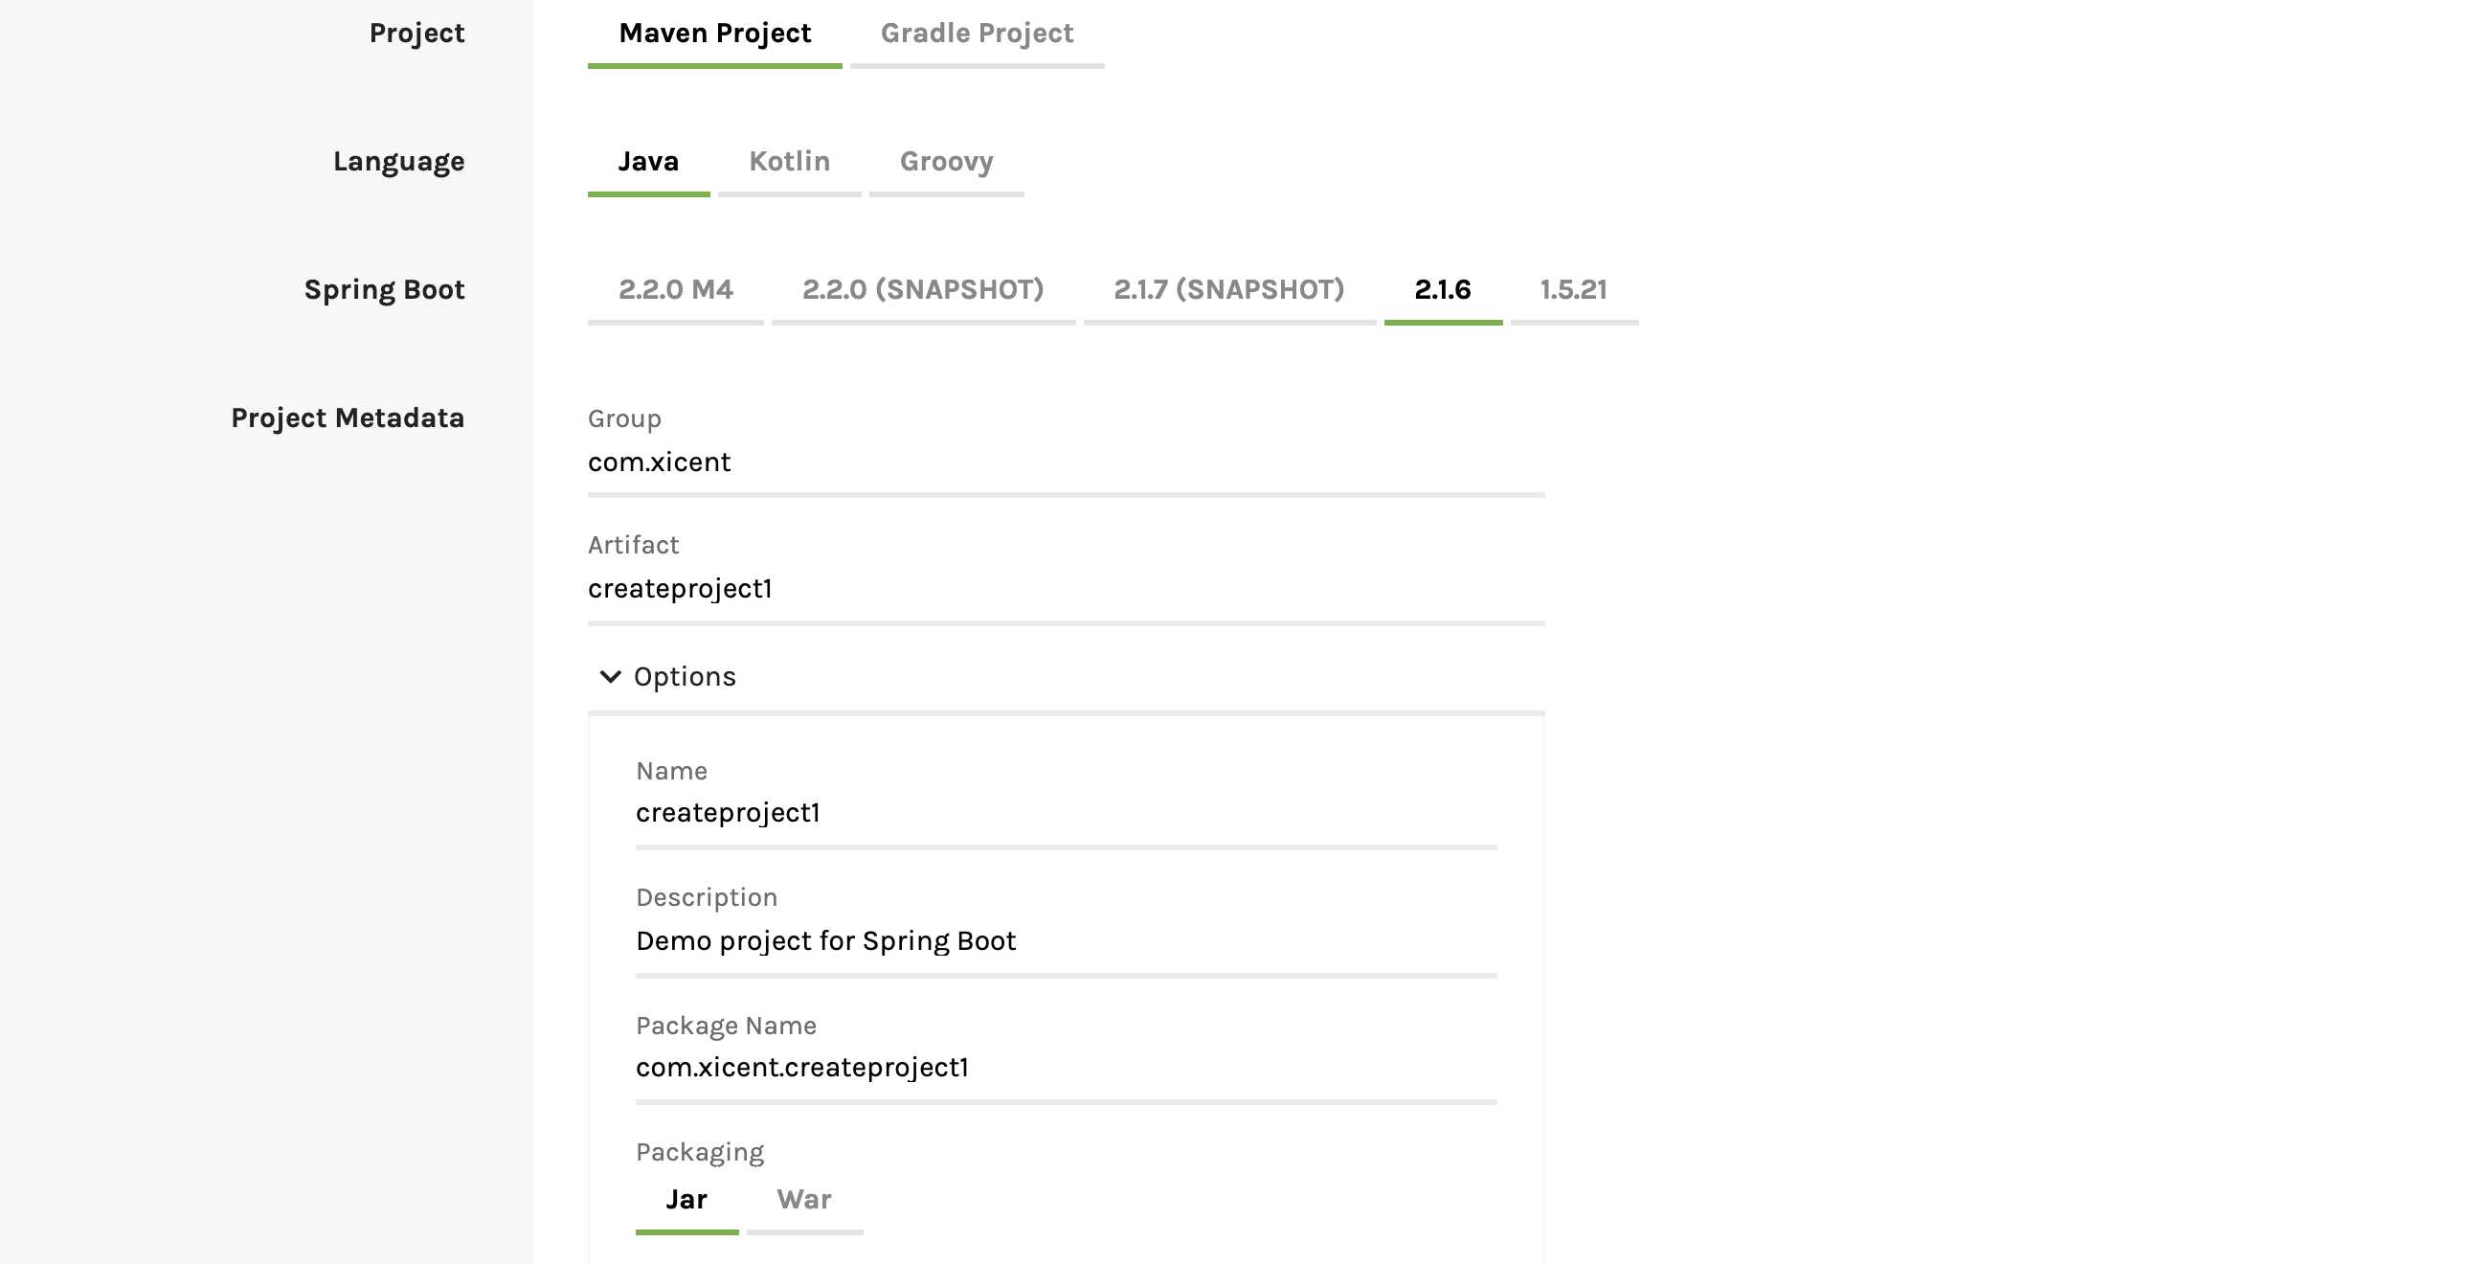This screenshot has height=1264, width=2474.
Task: Focus the Artifact text field
Action: (x=1065, y=589)
